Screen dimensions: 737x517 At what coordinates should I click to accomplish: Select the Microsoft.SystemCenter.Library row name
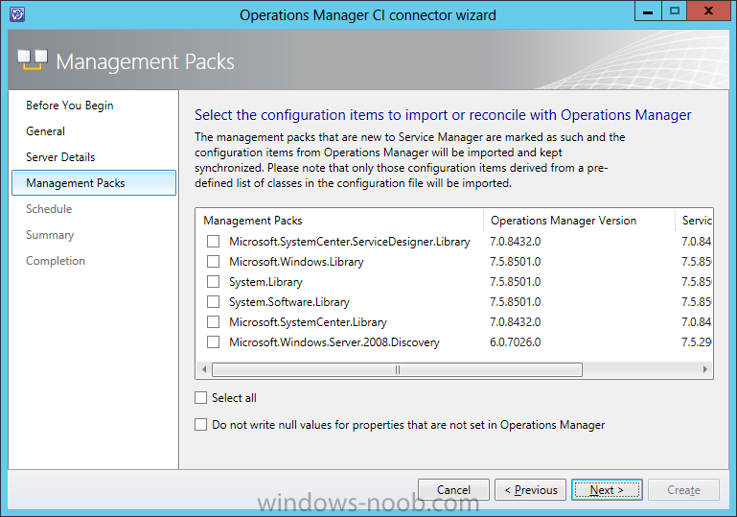tap(308, 322)
